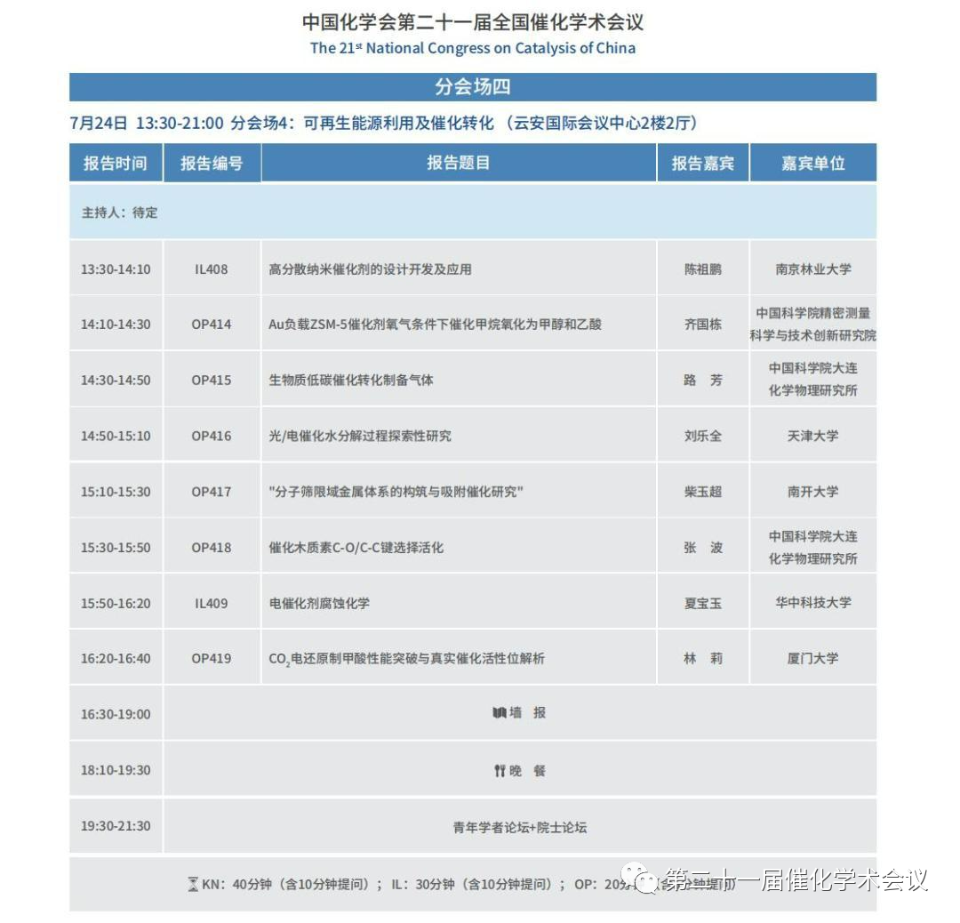Click the title 光/电催化水分解过程探索性研究
960x923 pixels.
[360, 436]
